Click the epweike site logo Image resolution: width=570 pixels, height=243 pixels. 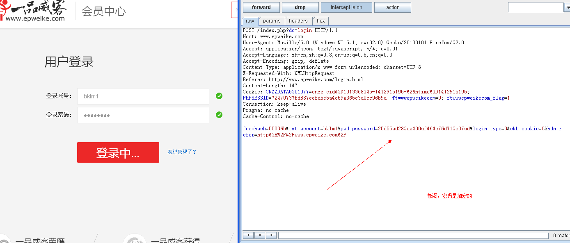[33, 11]
